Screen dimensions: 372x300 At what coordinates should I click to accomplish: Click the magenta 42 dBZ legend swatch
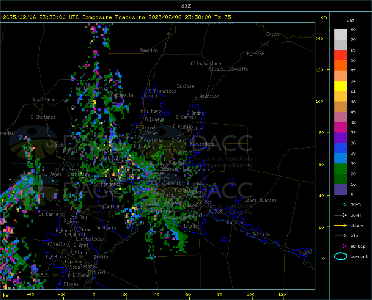[x=341, y=128]
